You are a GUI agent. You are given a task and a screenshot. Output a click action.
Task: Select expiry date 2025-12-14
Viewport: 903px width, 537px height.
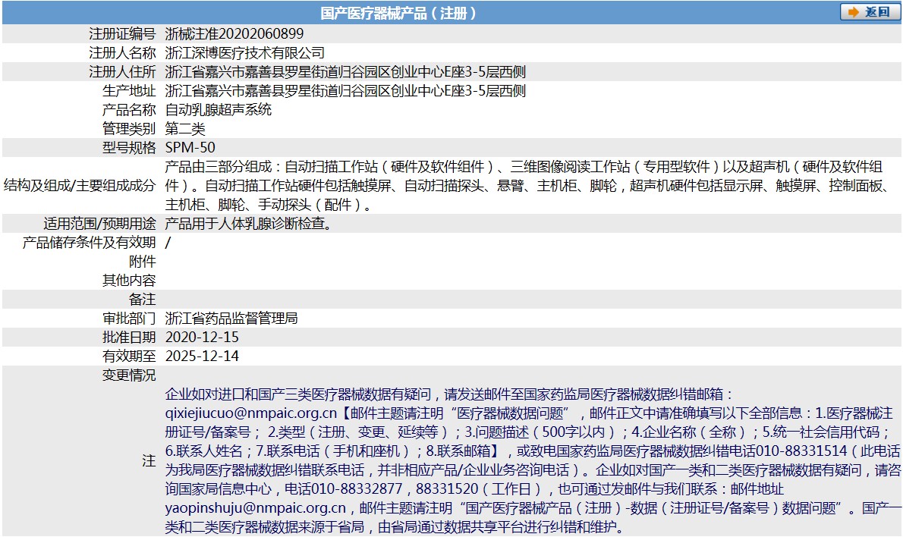[x=202, y=356]
